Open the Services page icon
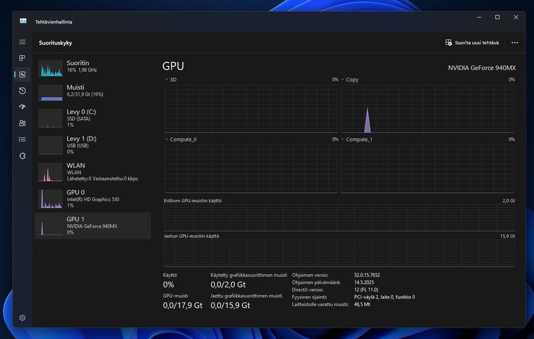 22,156
